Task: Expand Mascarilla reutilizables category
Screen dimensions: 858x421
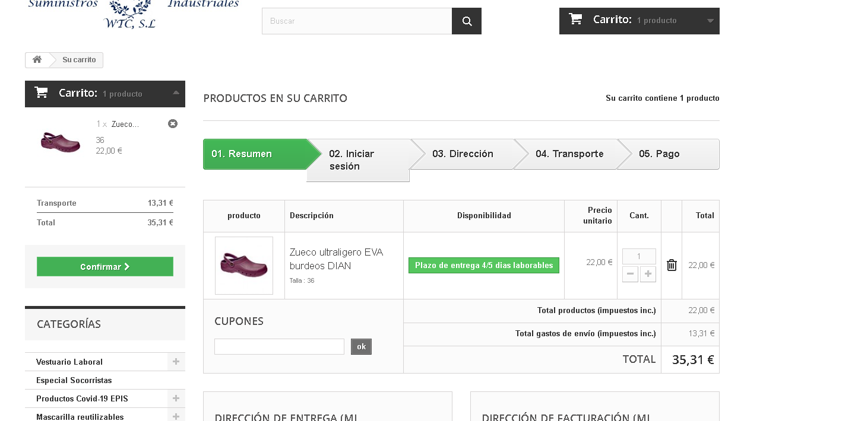Action: pyautogui.click(x=176, y=417)
